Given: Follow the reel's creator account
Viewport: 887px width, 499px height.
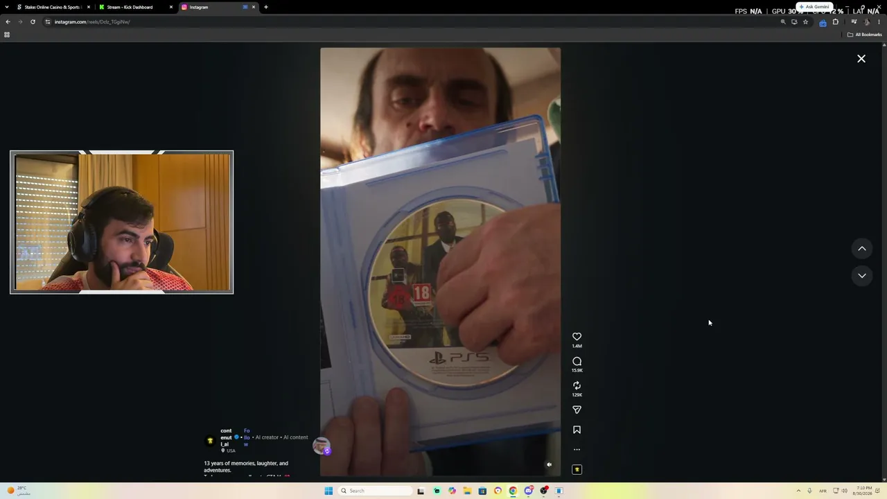Looking at the screenshot, I should 247,437.
